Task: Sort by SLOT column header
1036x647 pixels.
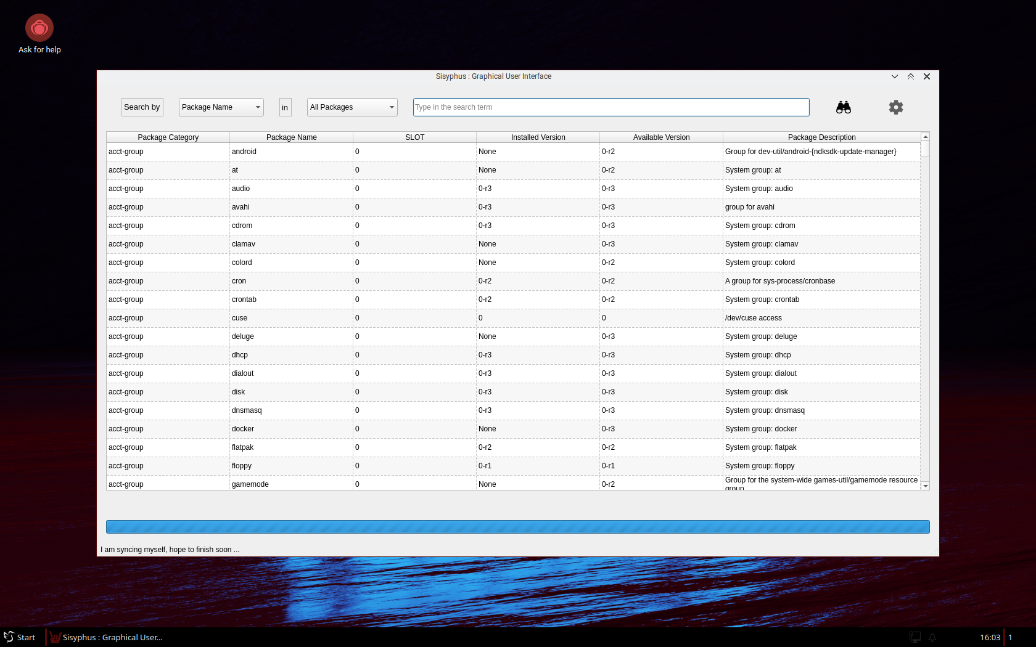Action: pos(415,137)
